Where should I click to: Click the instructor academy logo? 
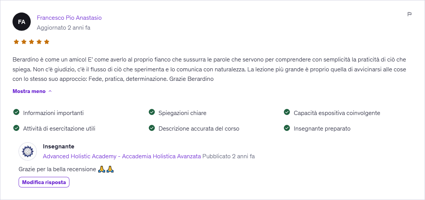click(28, 151)
